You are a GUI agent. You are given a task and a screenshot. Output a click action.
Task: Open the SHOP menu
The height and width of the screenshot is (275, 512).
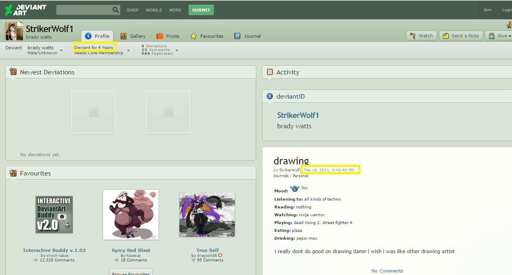coord(133,10)
